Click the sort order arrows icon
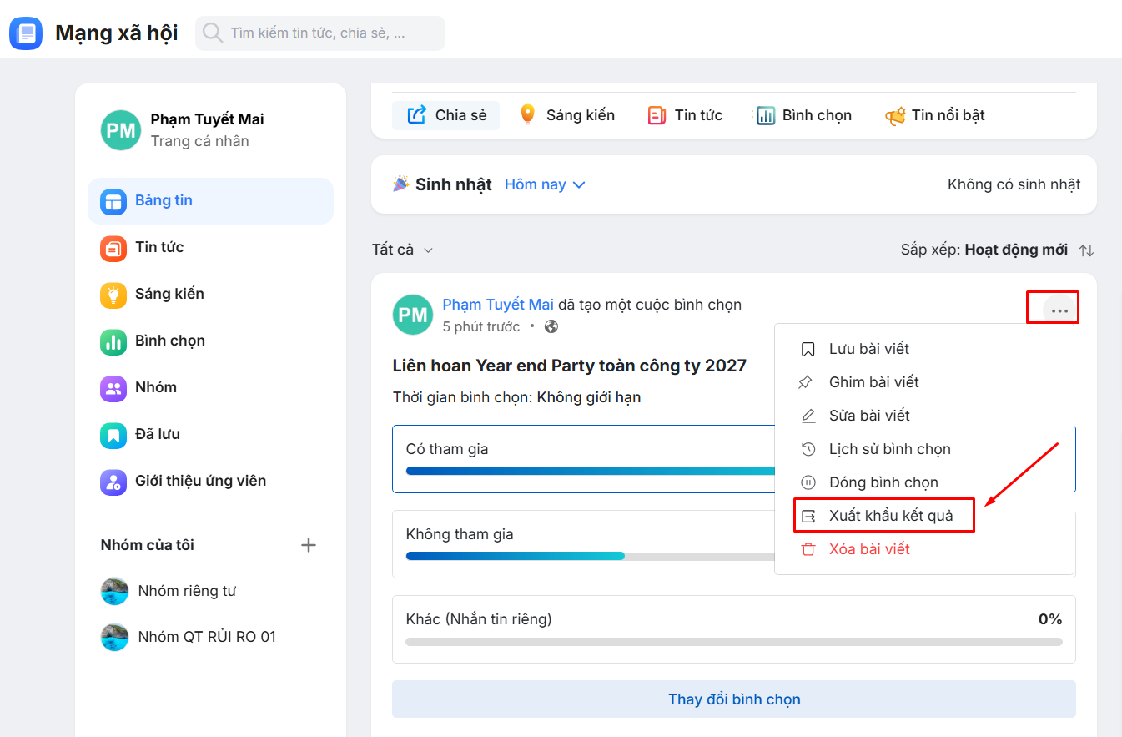This screenshot has width=1122, height=737. (1086, 250)
